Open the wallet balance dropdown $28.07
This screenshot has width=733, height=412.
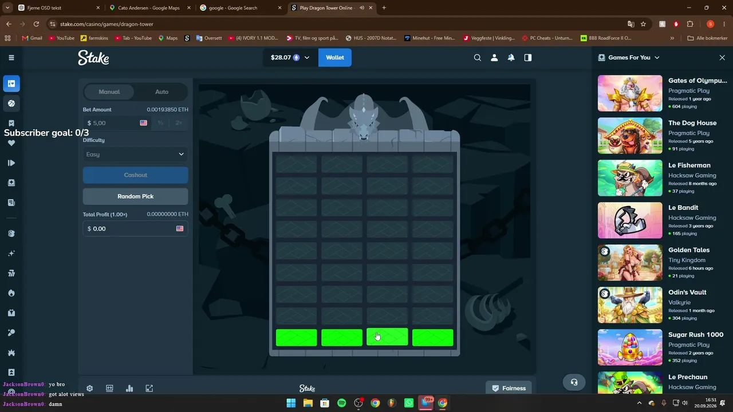(x=290, y=57)
